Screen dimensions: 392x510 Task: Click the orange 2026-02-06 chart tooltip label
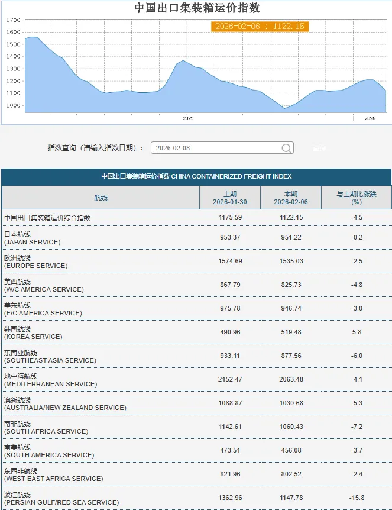tap(260, 27)
